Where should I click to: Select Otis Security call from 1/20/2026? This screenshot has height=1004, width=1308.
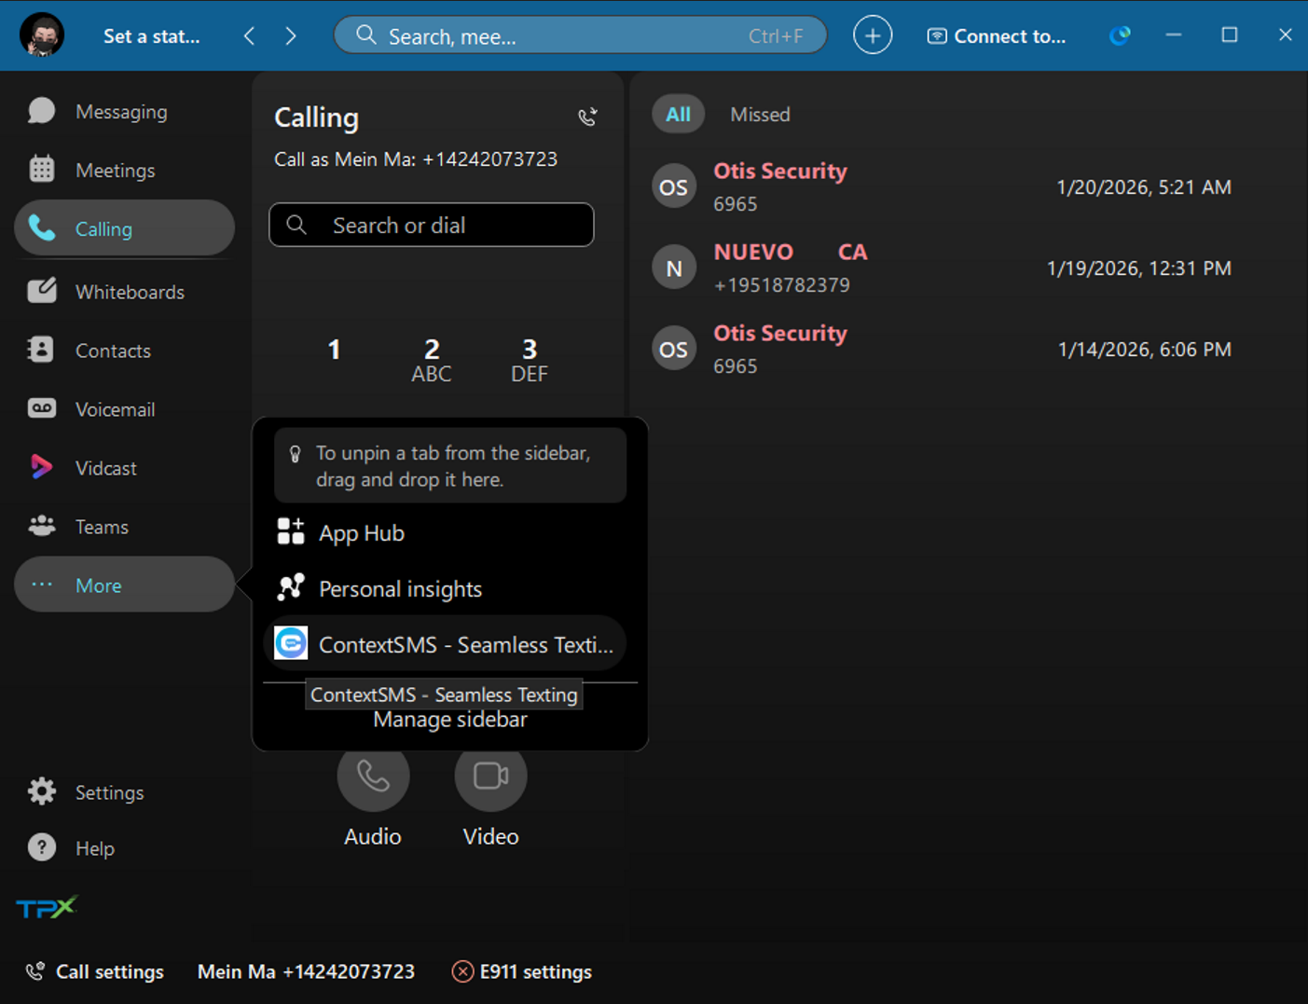943,187
